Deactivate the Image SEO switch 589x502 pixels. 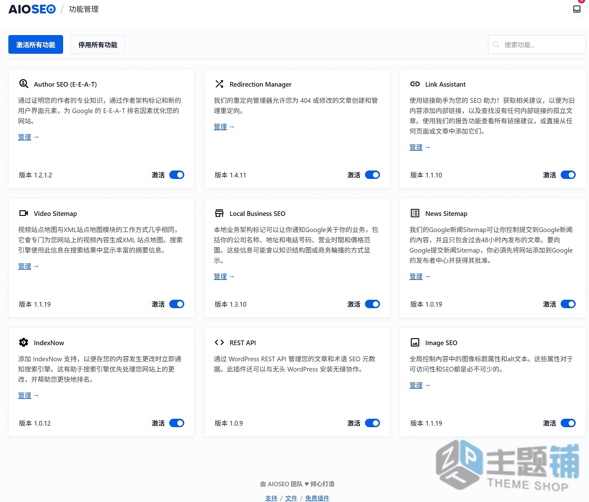[568, 423]
